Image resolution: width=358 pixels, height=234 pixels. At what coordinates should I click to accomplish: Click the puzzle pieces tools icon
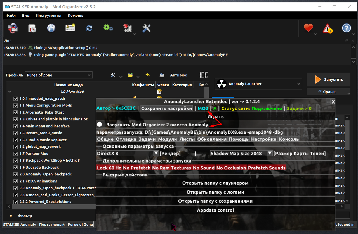pyautogui.click(x=128, y=28)
